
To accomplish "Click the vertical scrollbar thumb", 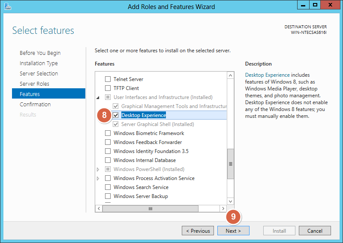I will pyautogui.click(x=230, y=164).
